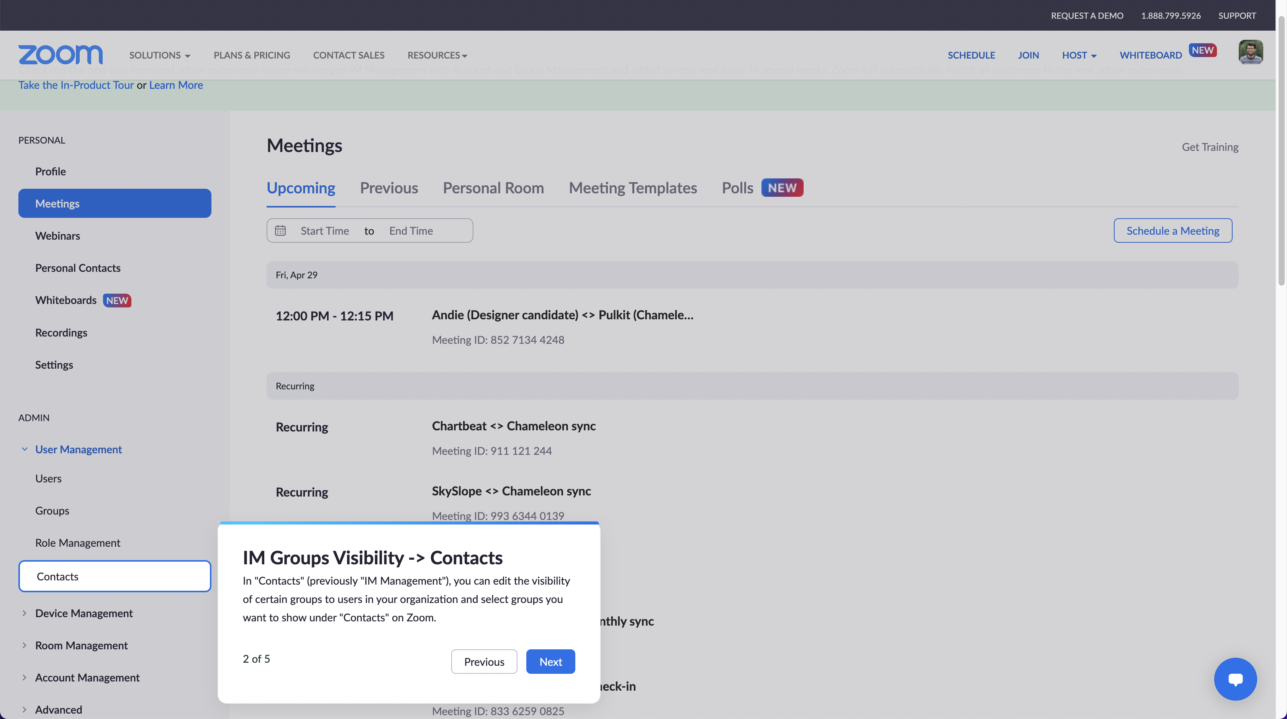Open Settings in the sidebar
The image size is (1287, 719).
click(54, 364)
